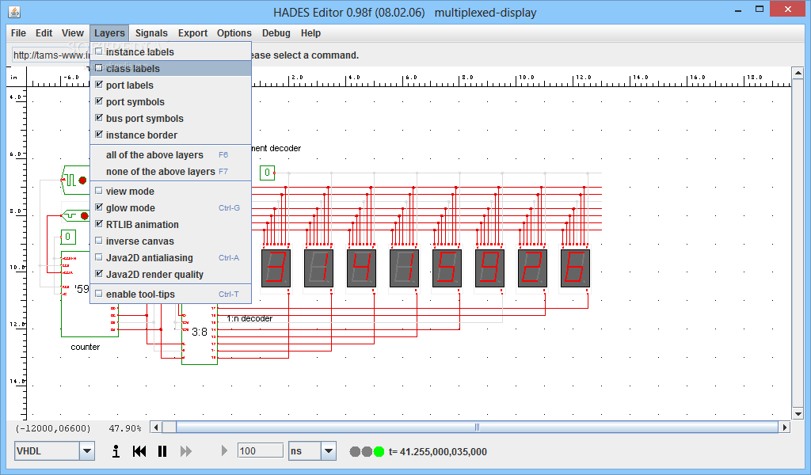Click the seven-segment display showing 3

(276, 268)
